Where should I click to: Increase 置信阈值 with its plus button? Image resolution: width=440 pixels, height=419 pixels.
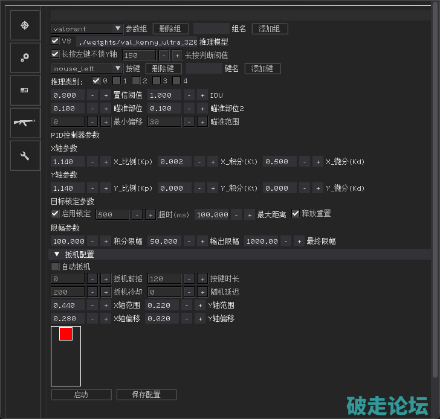pos(105,95)
